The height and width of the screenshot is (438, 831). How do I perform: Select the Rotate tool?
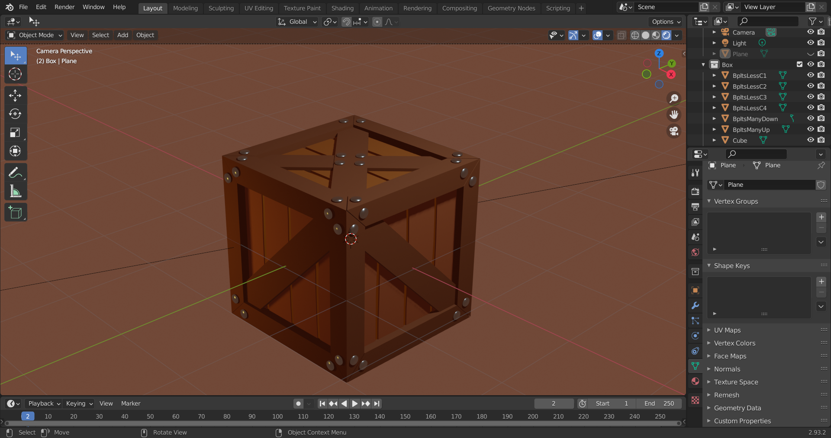[x=15, y=114]
